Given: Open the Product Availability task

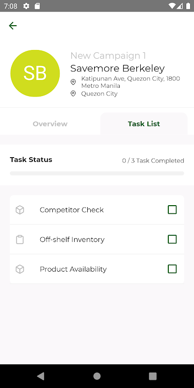Looking at the screenshot, I should pos(97,269).
